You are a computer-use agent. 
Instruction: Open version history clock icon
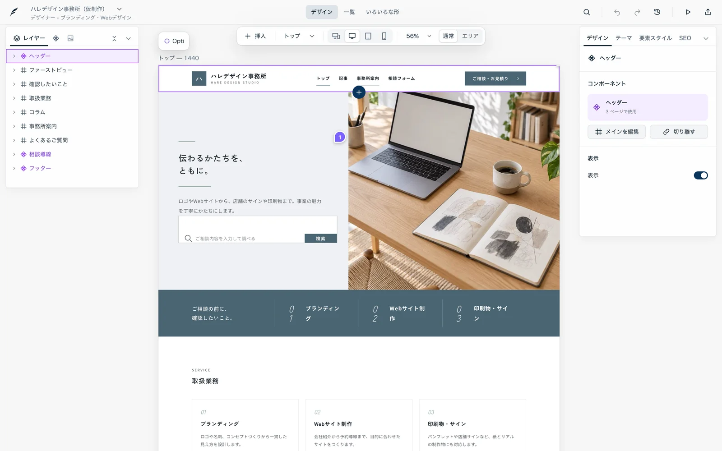657,12
